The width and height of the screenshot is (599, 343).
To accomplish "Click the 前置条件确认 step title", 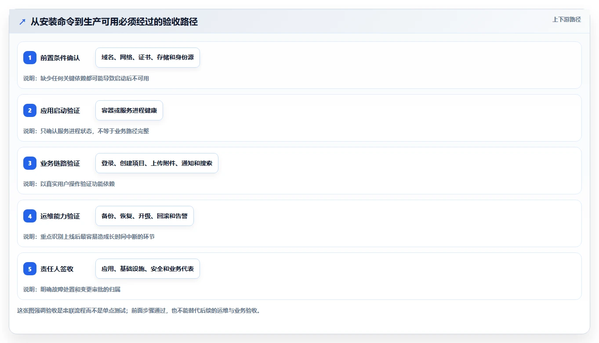I will pos(60,58).
